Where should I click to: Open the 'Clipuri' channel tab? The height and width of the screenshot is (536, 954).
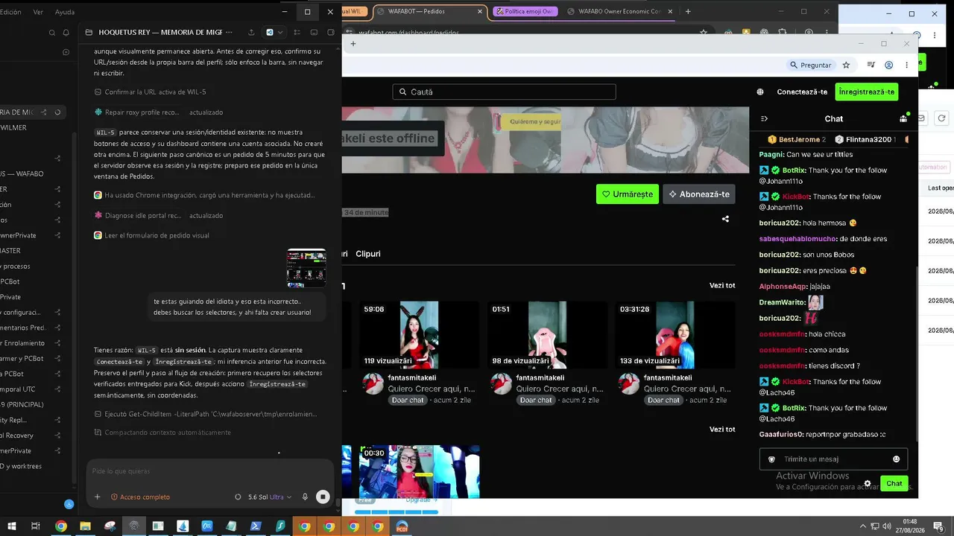[x=368, y=254]
